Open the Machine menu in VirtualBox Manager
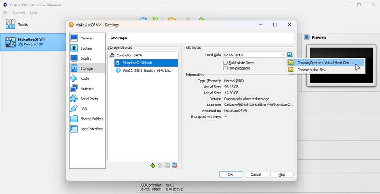This screenshot has height=194, width=380. click(19, 13)
